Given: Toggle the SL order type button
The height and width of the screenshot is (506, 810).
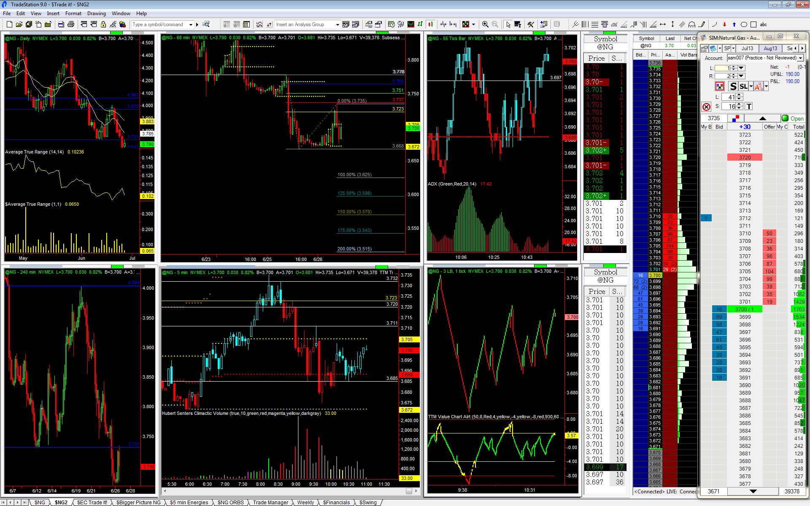Looking at the screenshot, I should [x=743, y=86].
